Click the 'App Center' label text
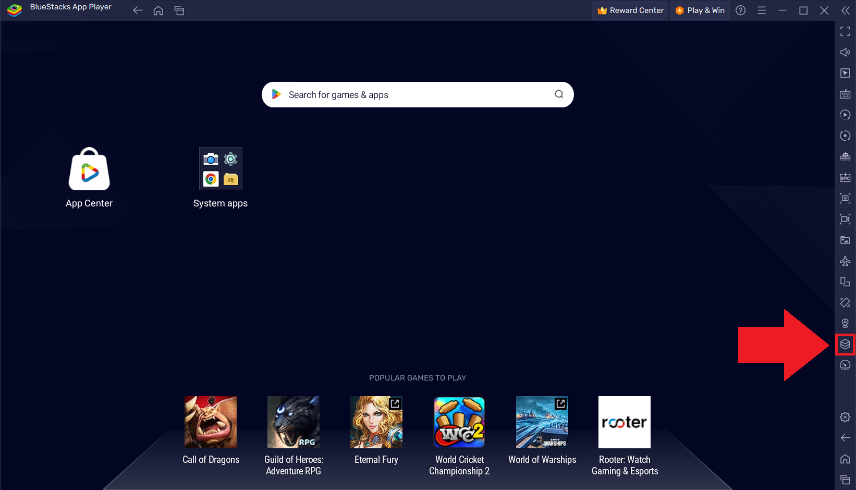Screen dimensions: 856x490 (x=89, y=203)
